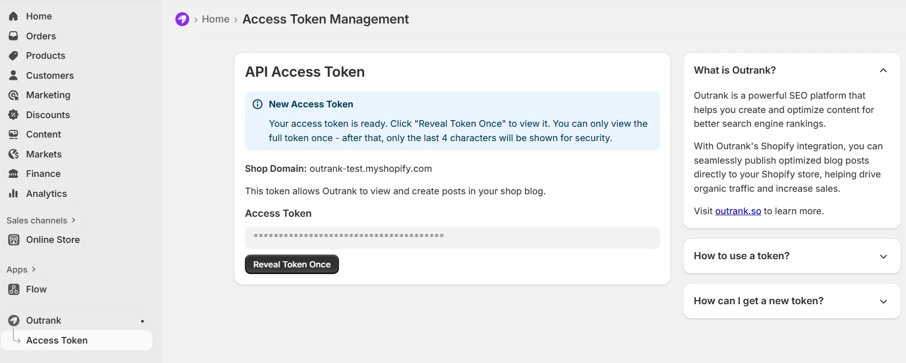
Task: Open Finance using the bank icon
Action: tap(13, 173)
